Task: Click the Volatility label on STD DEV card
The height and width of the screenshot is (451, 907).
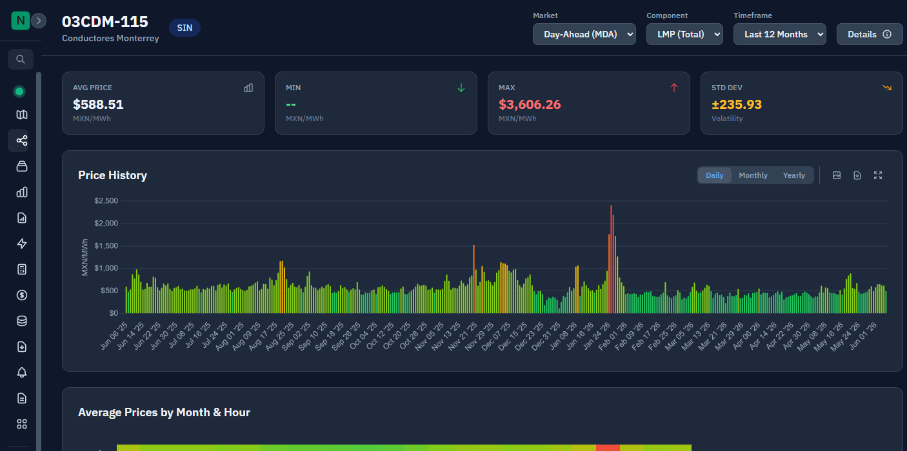Action: tap(727, 119)
